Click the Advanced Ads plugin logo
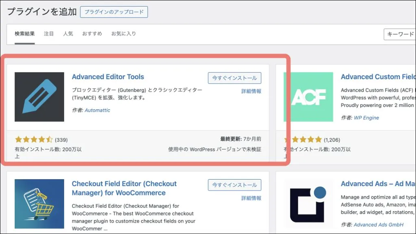This screenshot has height=234, width=416. coord(308,204)
